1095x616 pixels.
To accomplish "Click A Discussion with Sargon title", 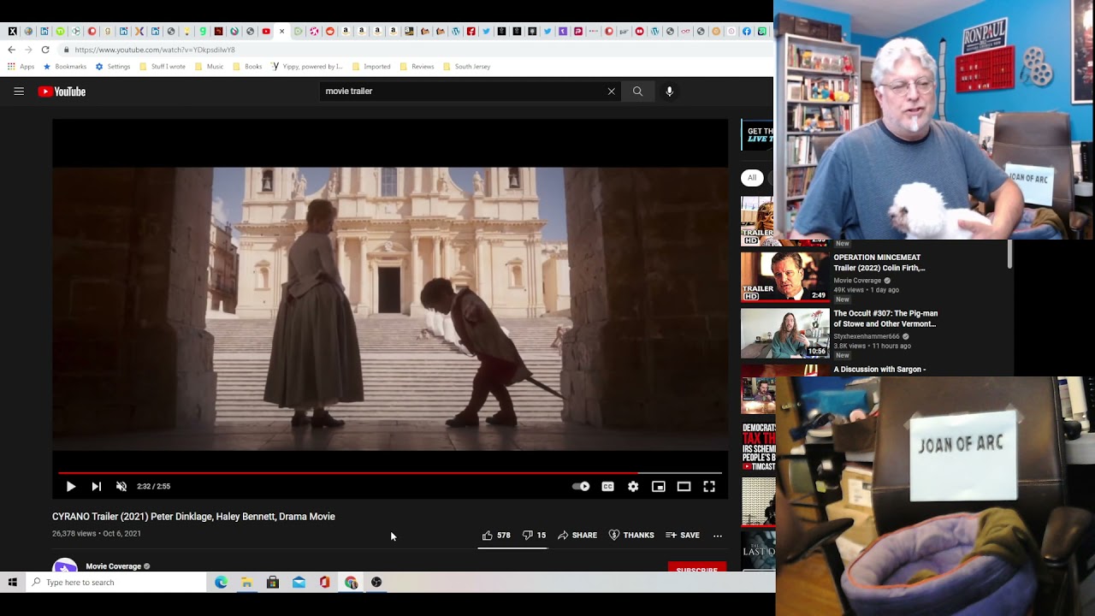I will (879, 370).
